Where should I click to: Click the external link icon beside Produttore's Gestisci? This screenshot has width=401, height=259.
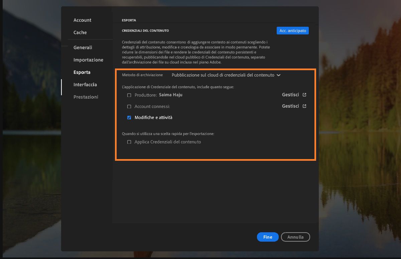303,95
